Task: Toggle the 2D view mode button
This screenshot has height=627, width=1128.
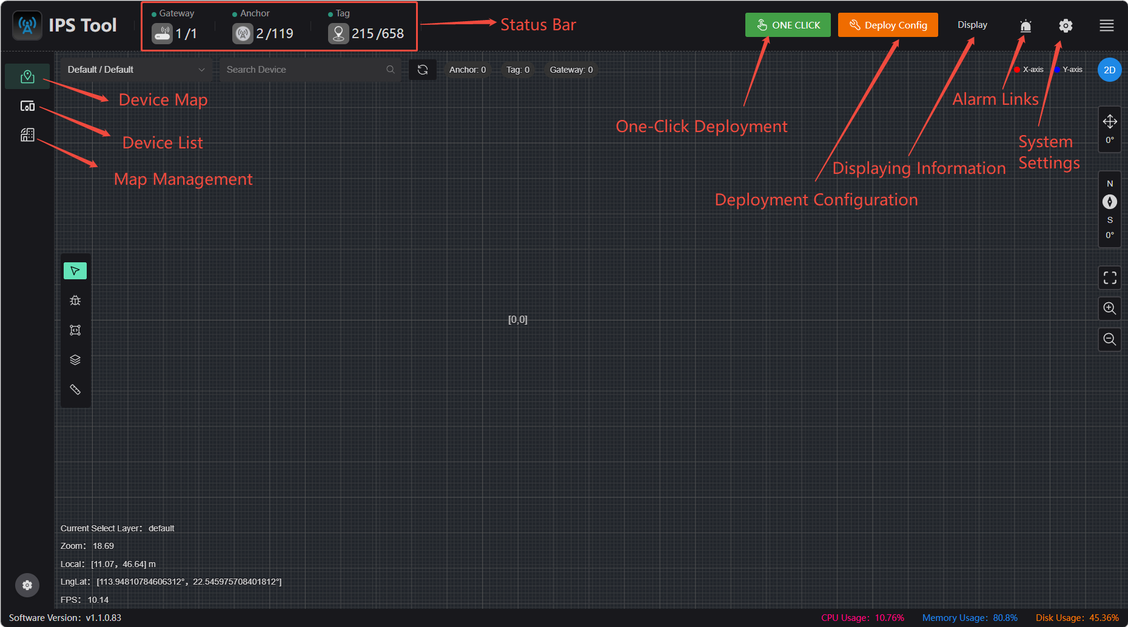Action: [x=1109, y=70]
